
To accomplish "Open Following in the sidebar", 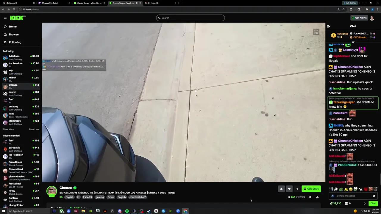I will pyautogui.click(x=15, y=42).
